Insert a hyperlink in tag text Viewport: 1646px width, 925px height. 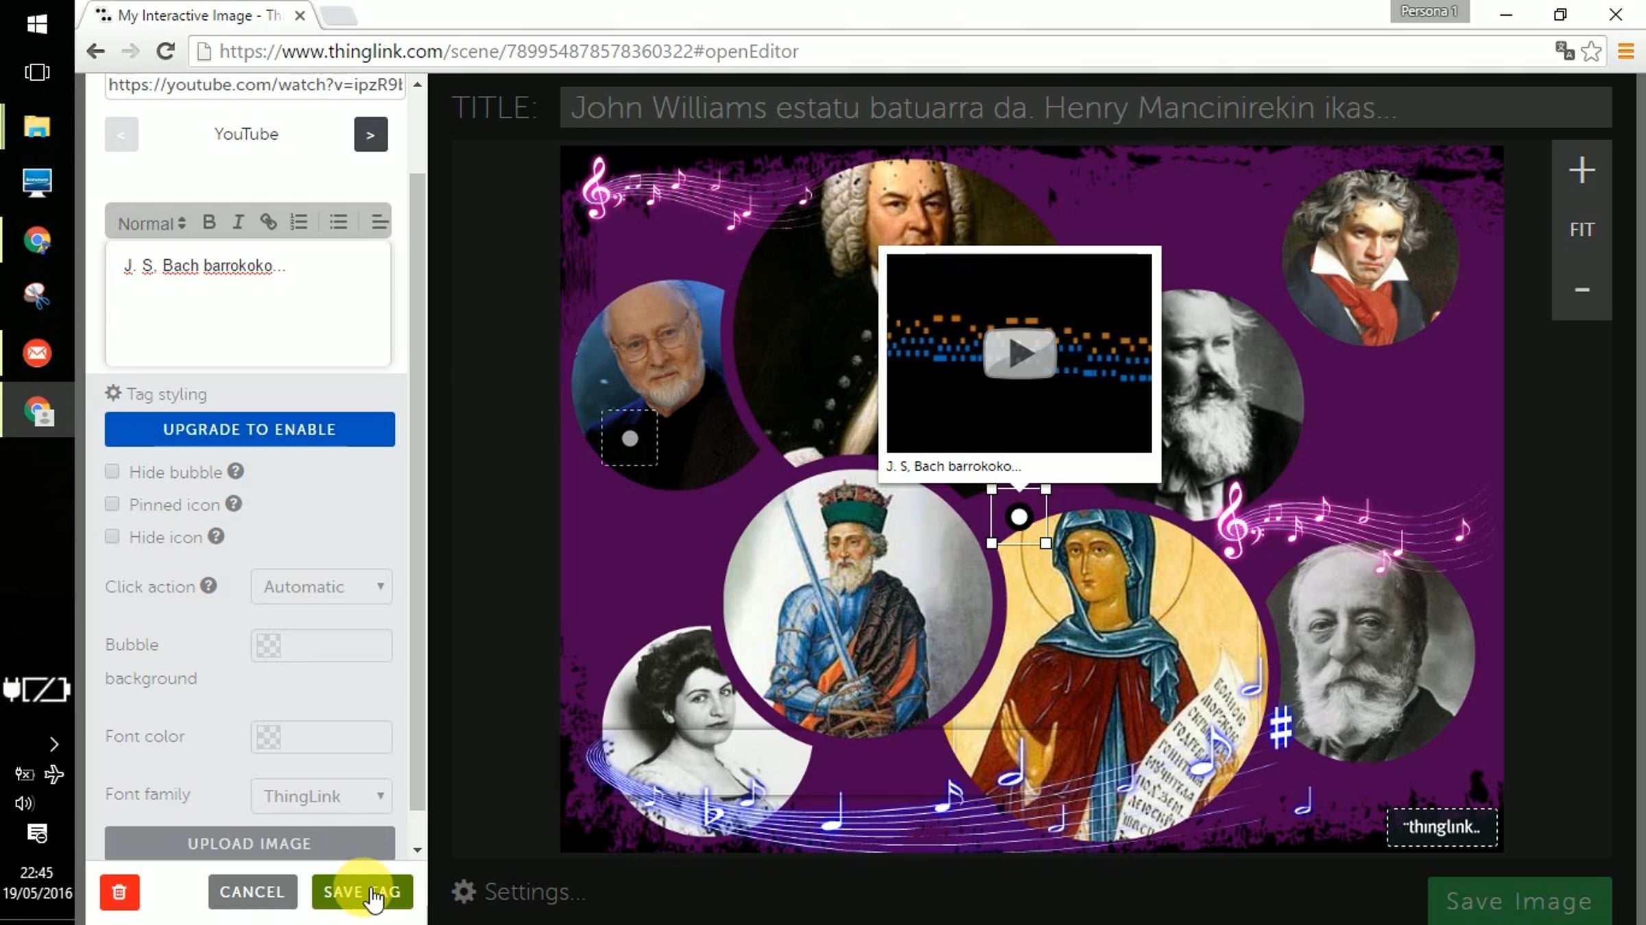pos(268,222)
